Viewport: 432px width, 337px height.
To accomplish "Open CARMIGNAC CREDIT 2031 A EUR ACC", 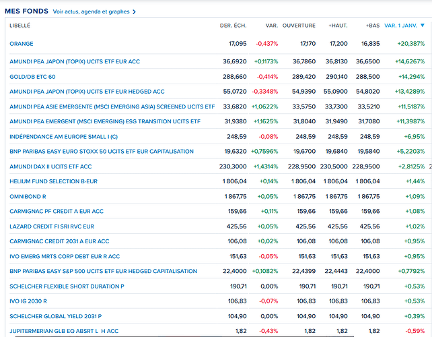I will pyautogui.click(x=59, y=241).
